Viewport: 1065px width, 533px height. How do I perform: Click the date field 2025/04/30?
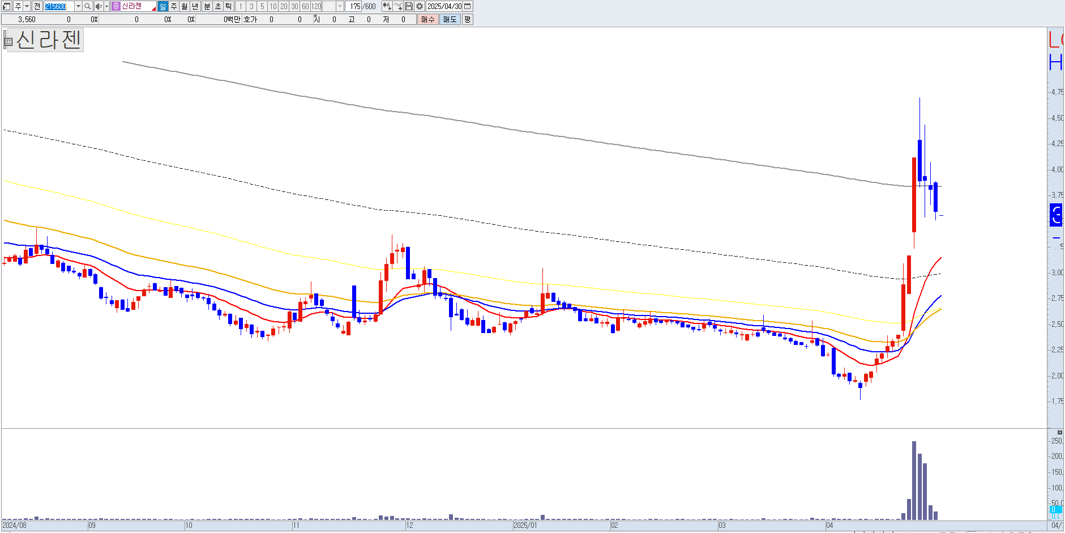444,6
